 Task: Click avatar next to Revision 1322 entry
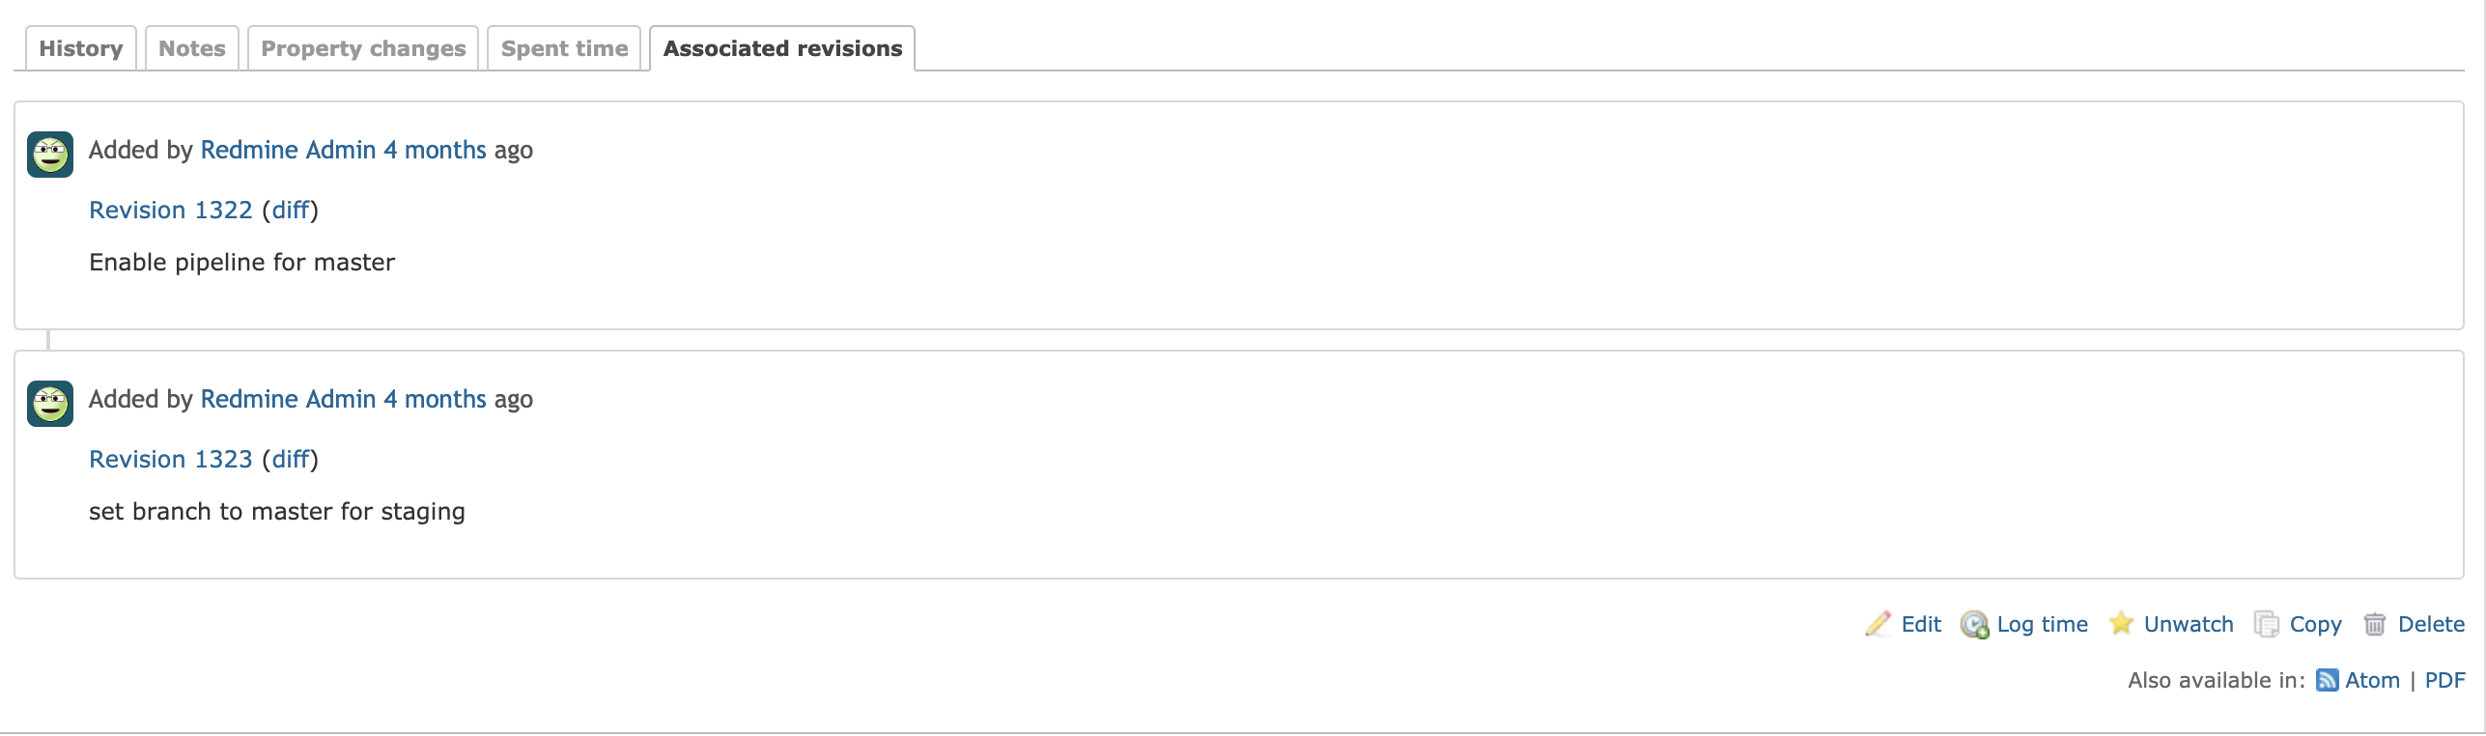[50, 155]
